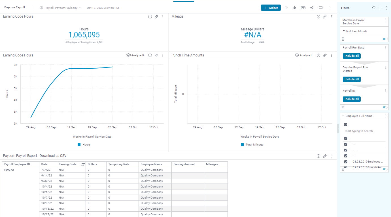Delete the Payroll Run Date filter group

pos(343,107)
